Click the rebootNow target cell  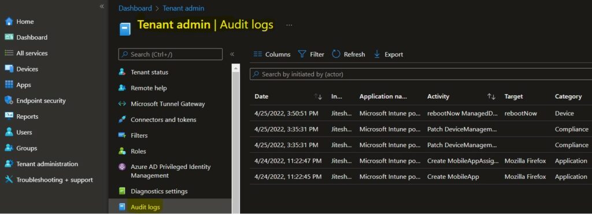point(521,113)
